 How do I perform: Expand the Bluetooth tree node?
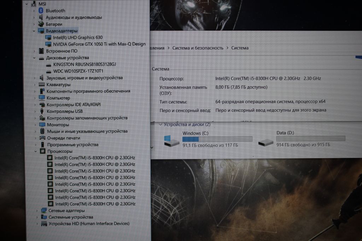pos(34,11)
